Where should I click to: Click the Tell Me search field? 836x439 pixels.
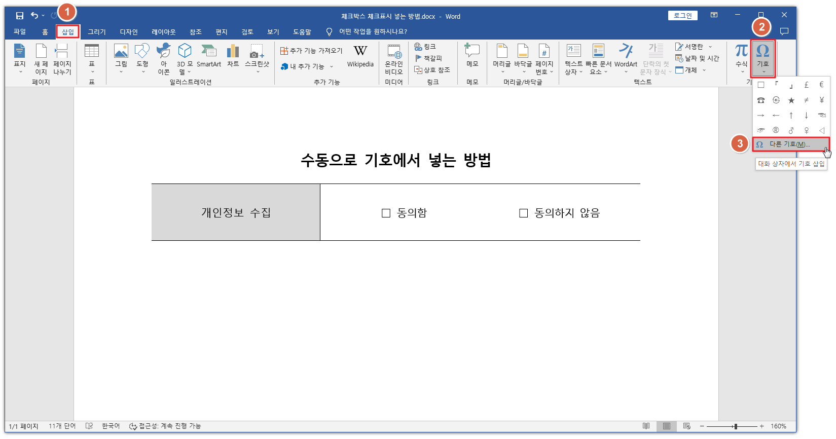[373, 31]
